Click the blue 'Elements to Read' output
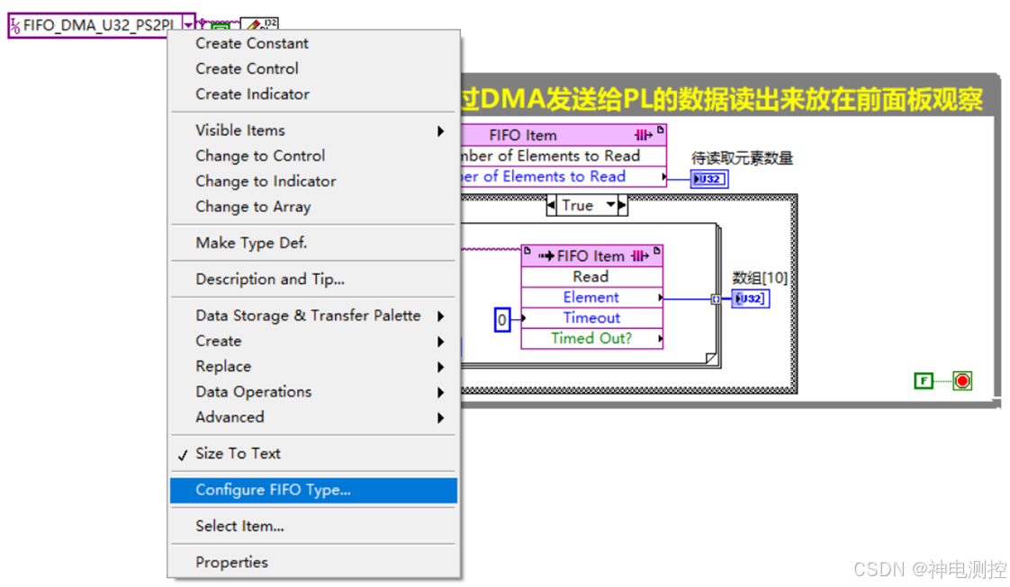This screenshot has width=1010, height=587. click(x=564, y=176)
